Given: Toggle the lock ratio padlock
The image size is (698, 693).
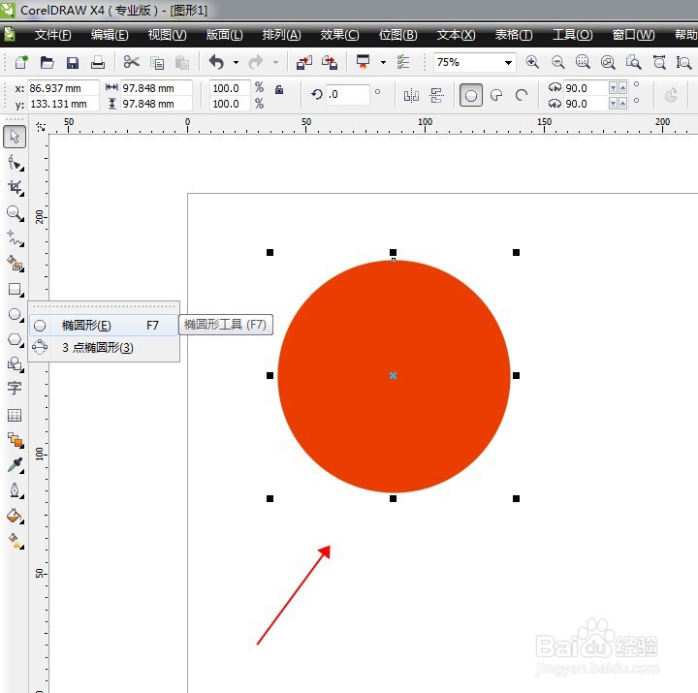Looking at the screenshot, I should (279, 90).
